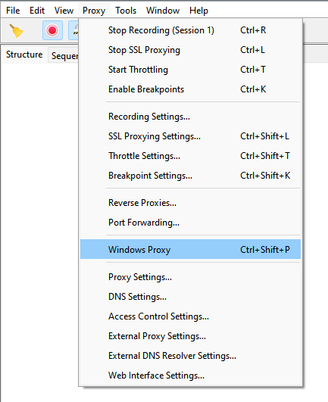The height and width of the screenshot is (402, 328).
Task: Open Breakpoint Settings
Action: point(190,176)
